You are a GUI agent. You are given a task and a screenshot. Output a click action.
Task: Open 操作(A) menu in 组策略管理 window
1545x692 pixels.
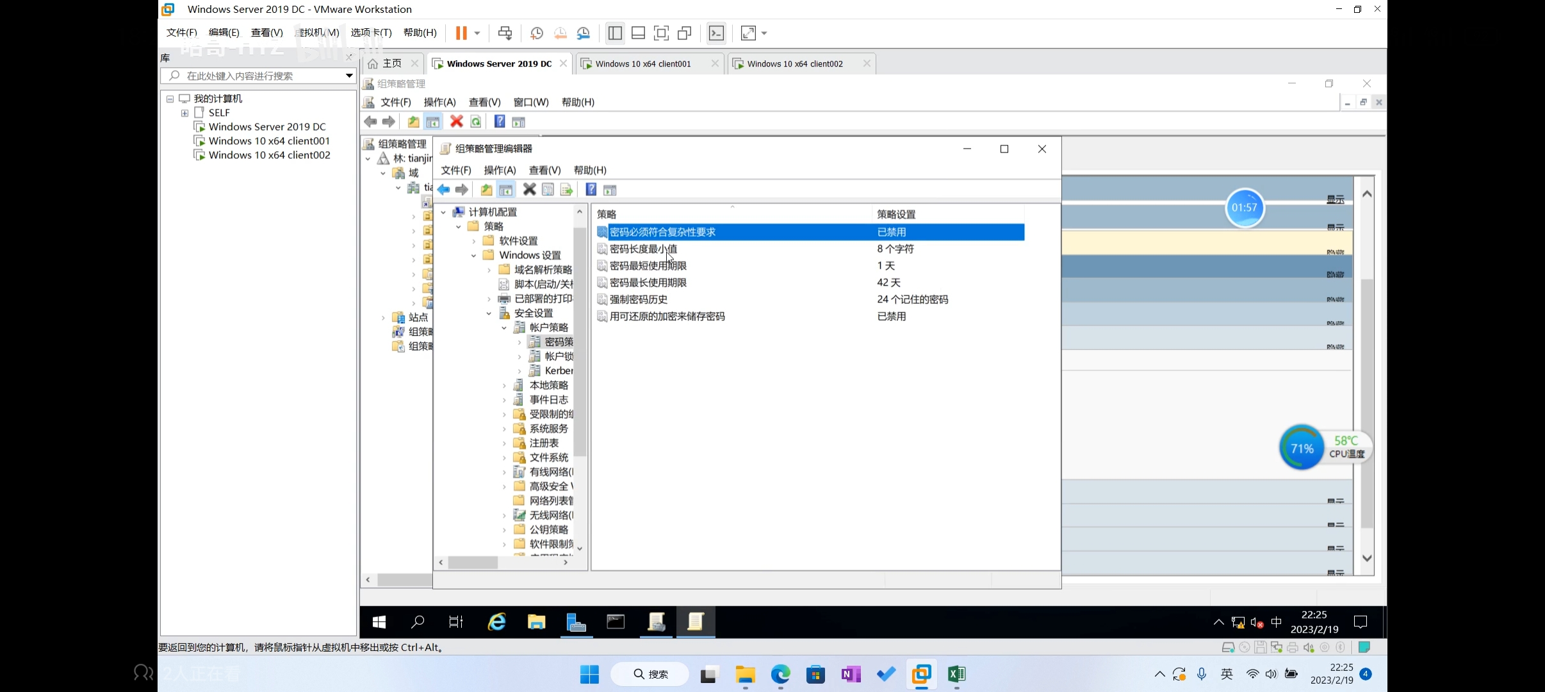[439, 102]
